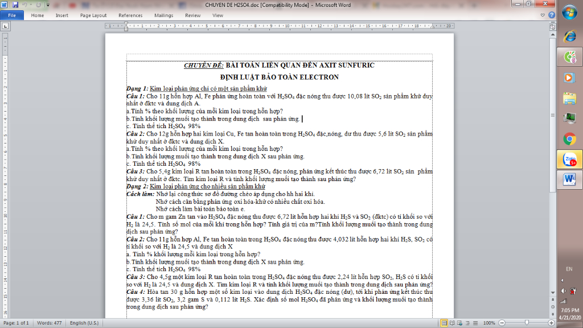Click the Page 1 of 1 status indicator
This screenshot has height=328, width=583.
16,323
